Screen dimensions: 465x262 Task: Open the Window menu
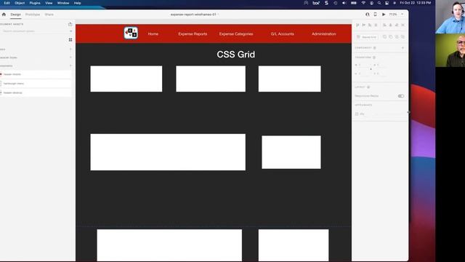click(x=63, y=3)
